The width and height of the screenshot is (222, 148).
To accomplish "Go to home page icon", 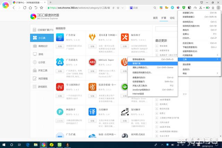I will tap(30, 8).
